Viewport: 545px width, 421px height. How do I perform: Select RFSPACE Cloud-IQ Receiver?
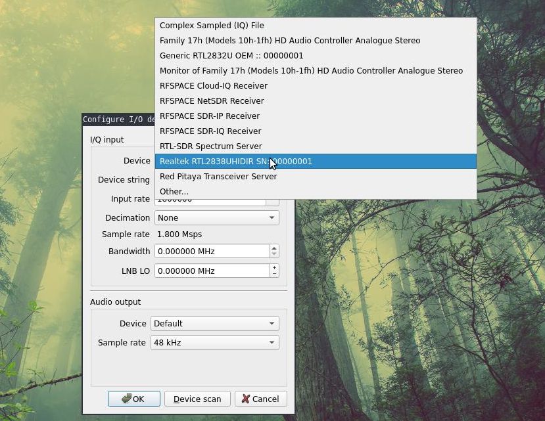click(316, 86)
